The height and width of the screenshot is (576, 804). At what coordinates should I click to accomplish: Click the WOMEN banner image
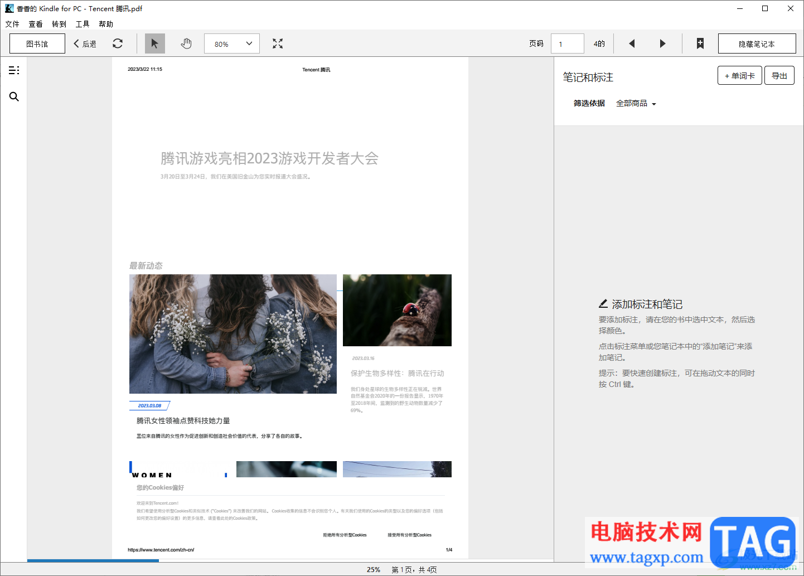coord(178,469)
